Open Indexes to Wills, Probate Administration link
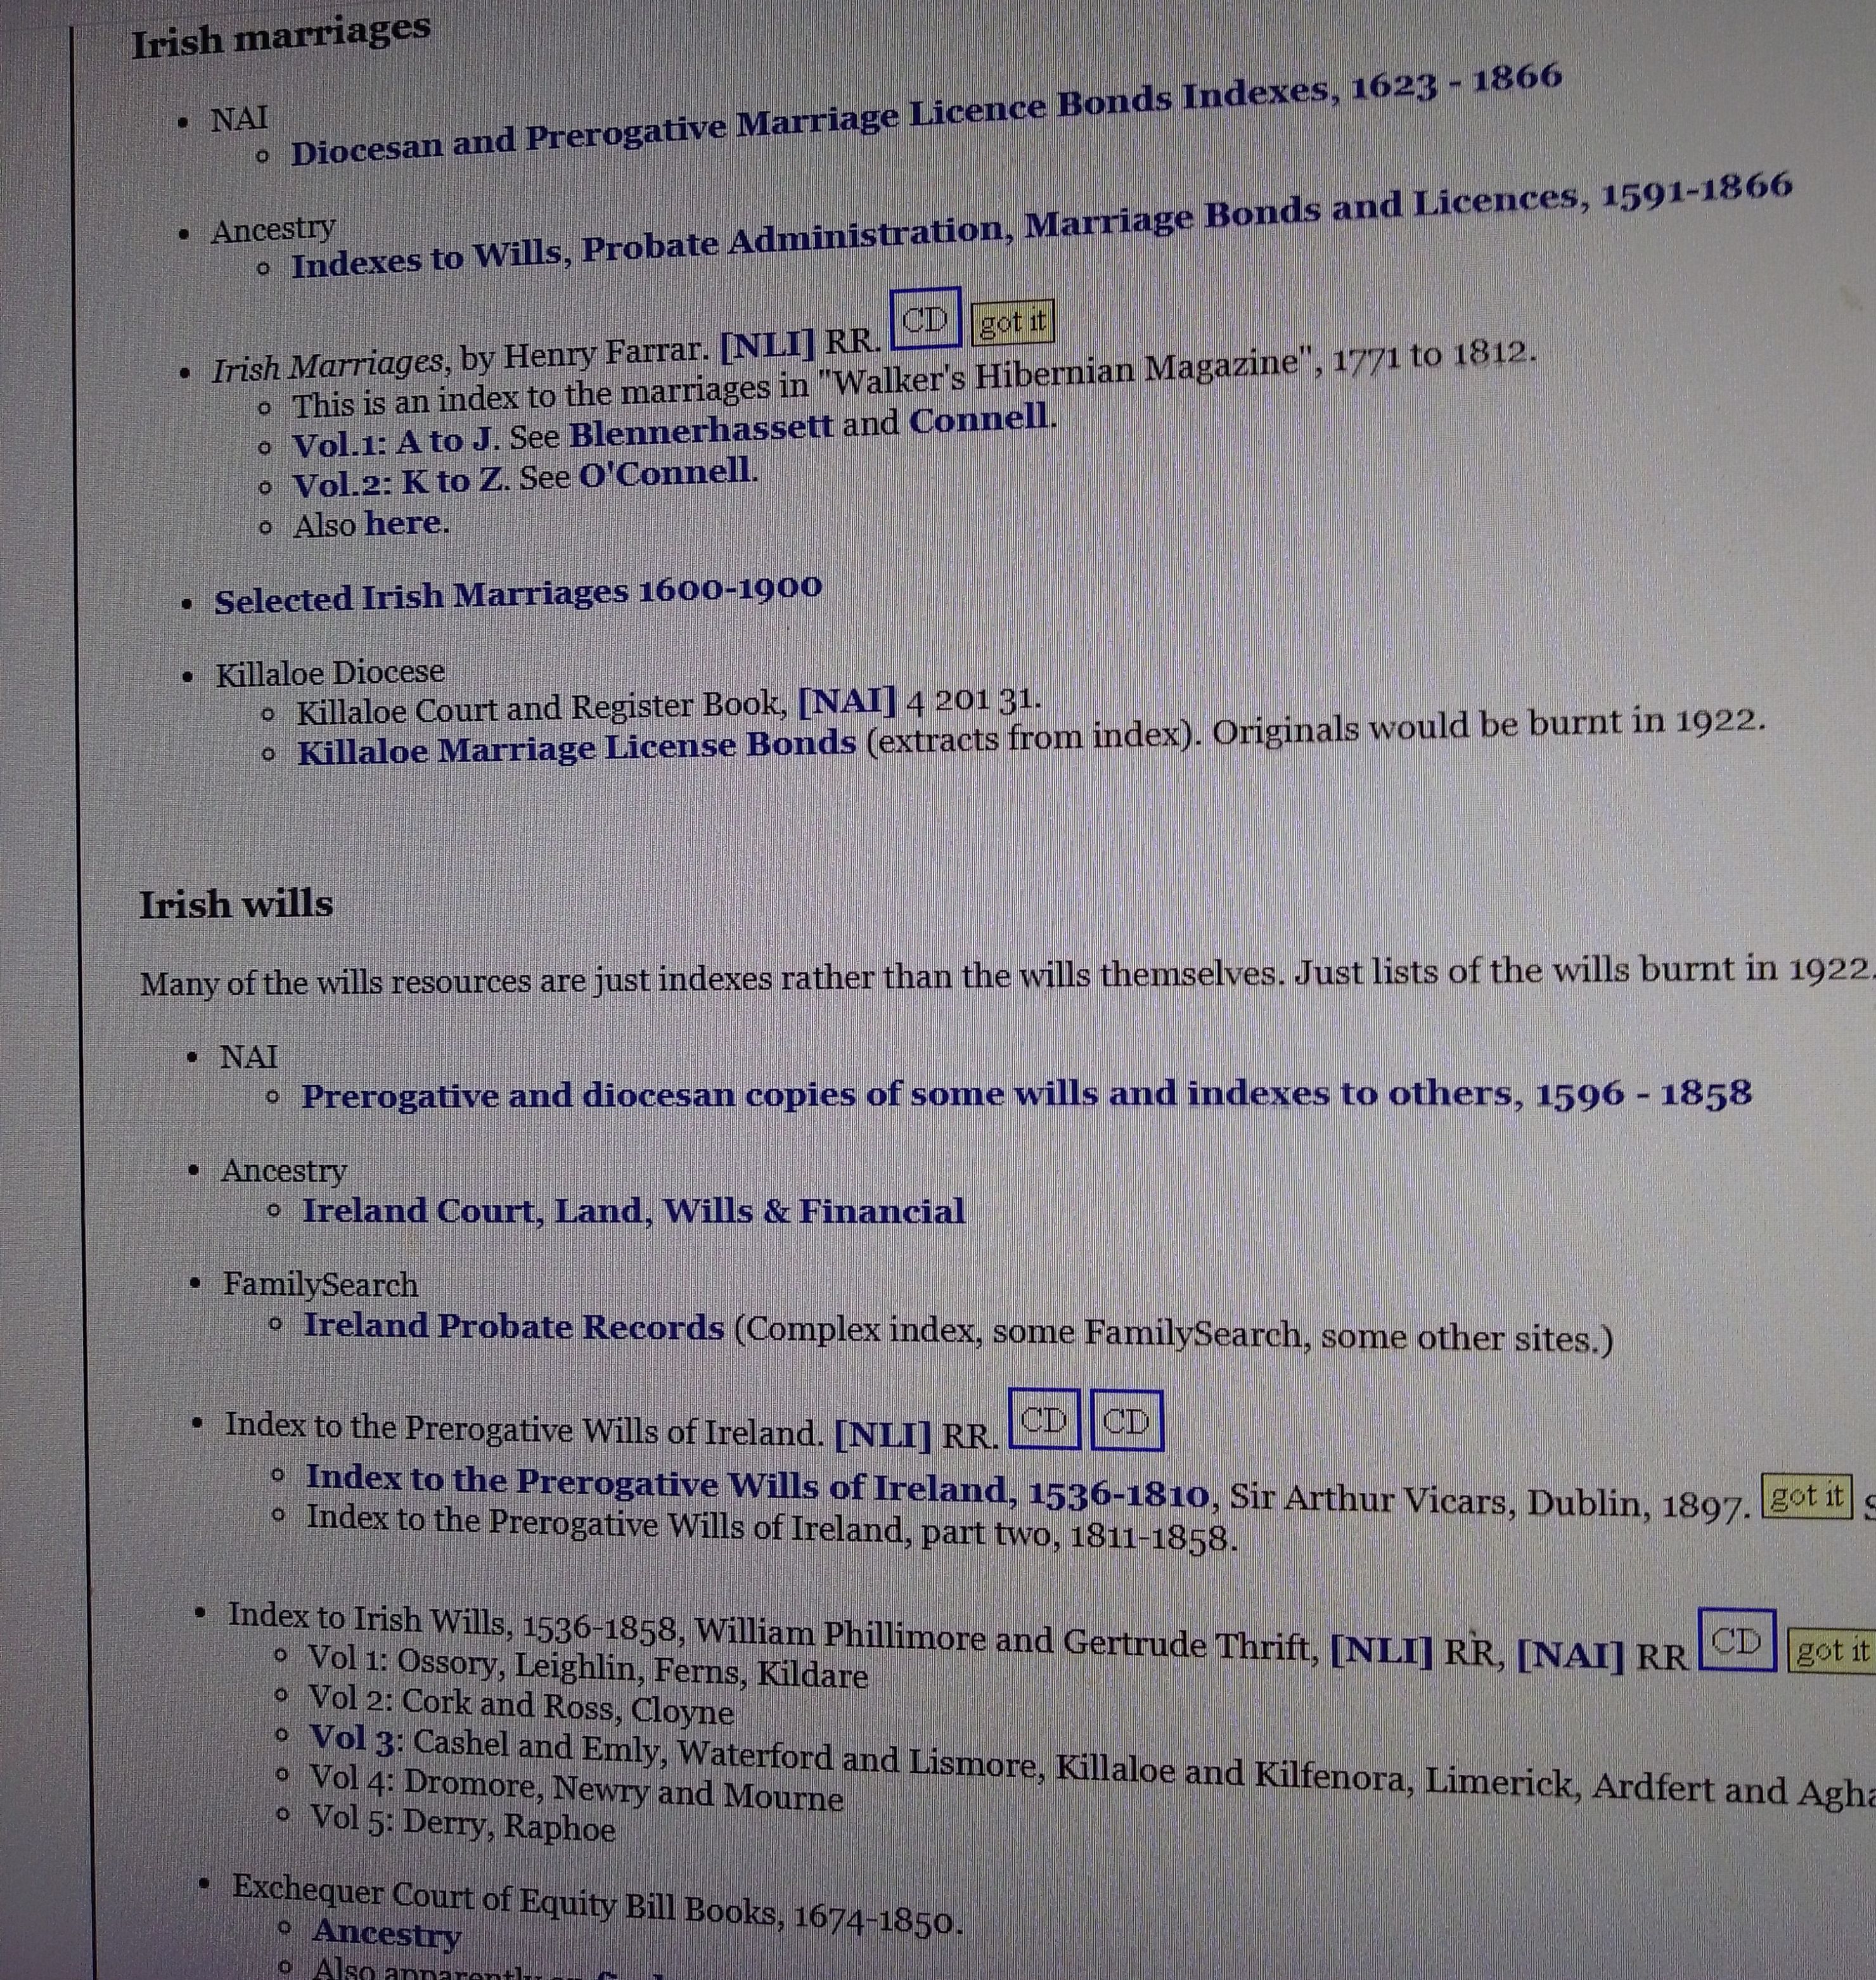Screen dimensions: 1876x1980 point(1041,227)
